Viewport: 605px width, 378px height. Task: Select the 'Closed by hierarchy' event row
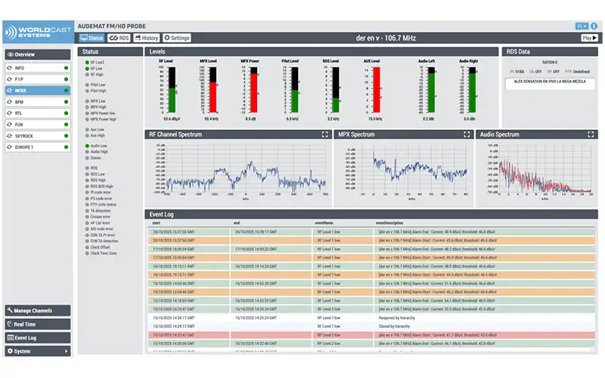371,327
